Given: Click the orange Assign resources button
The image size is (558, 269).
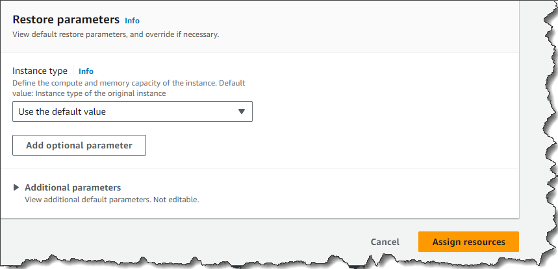Looking at the screenshot, I should coord(468,242).
